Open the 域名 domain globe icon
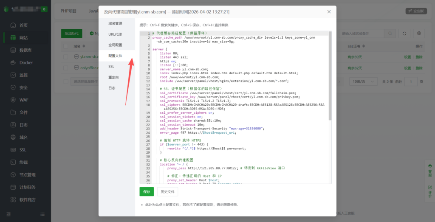Viewport: 435px width, 222px height. tap(13, 138)
